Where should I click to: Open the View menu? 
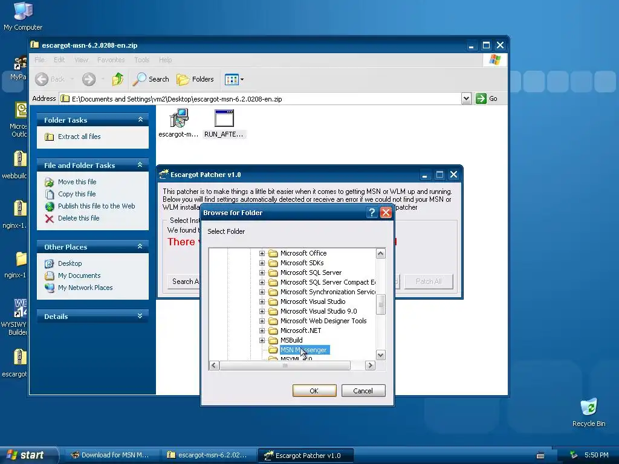click(x=81, y=60)
